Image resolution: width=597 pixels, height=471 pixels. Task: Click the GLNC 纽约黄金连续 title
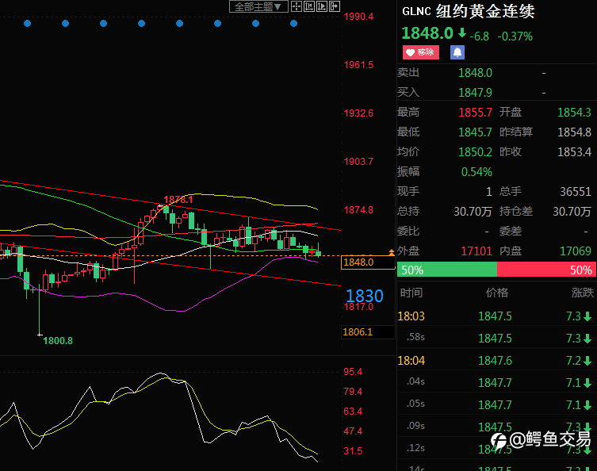[x=469, y=11]
